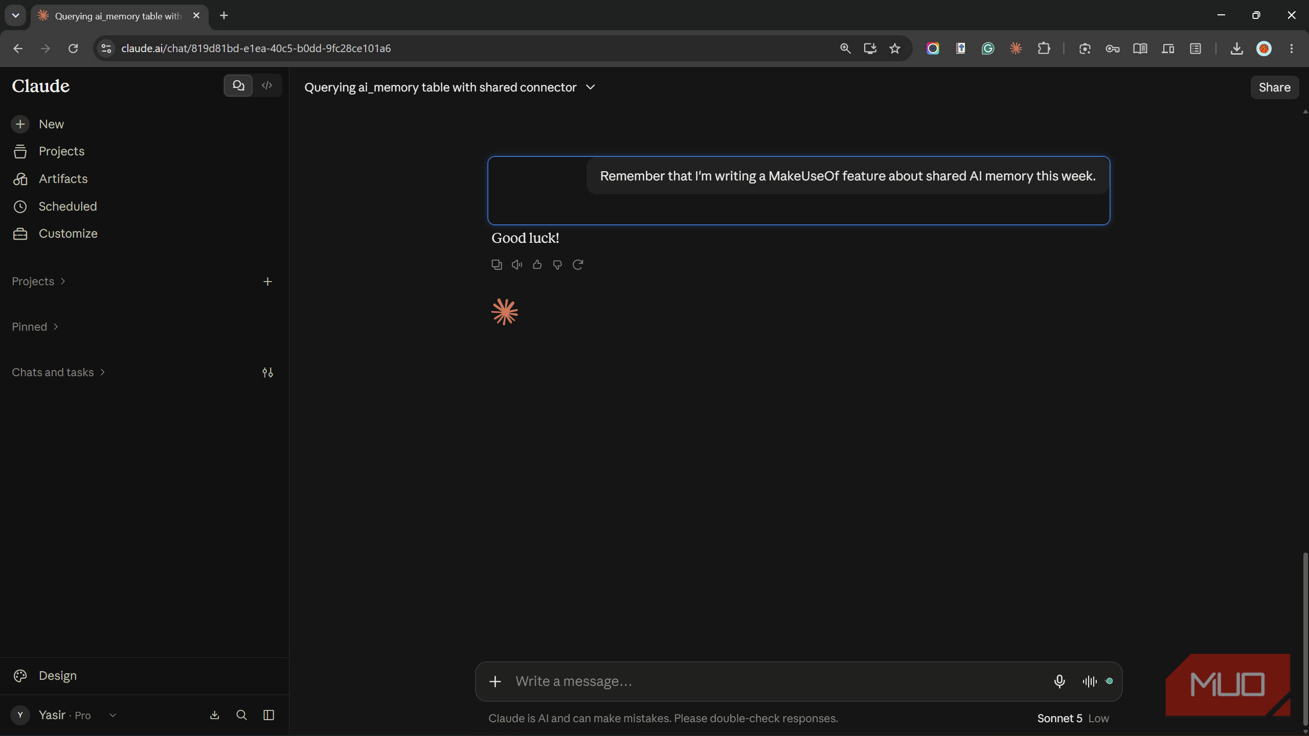Open search chats icon
Screen dimensions: 1309x736
pyautogui.click(x=241, y=715)
